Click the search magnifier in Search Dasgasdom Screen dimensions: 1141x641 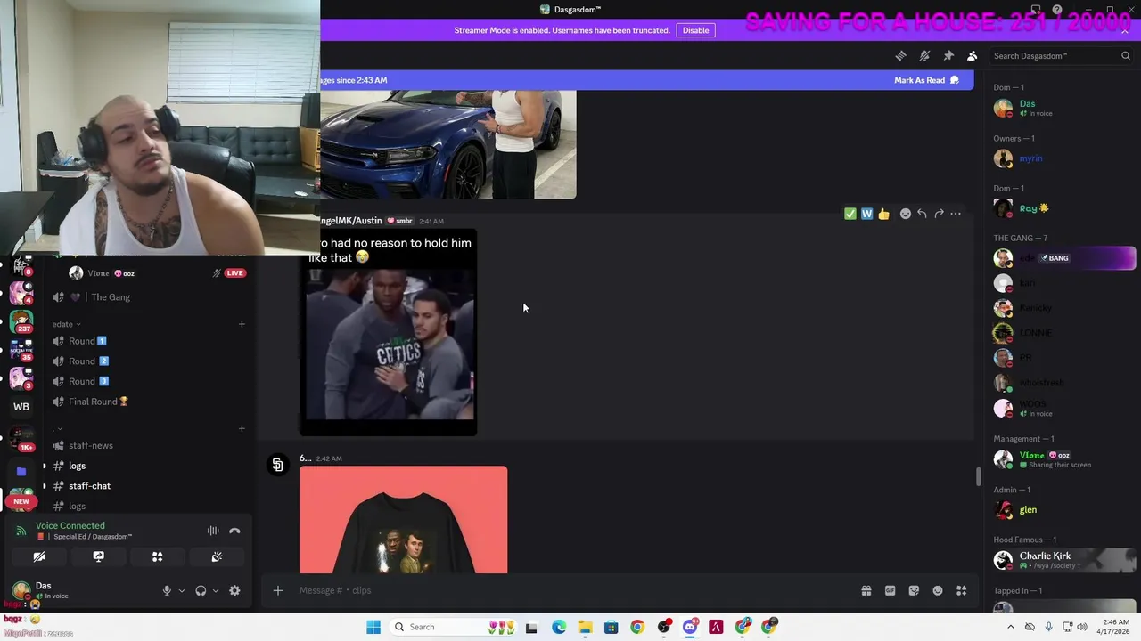(1126, 56)
